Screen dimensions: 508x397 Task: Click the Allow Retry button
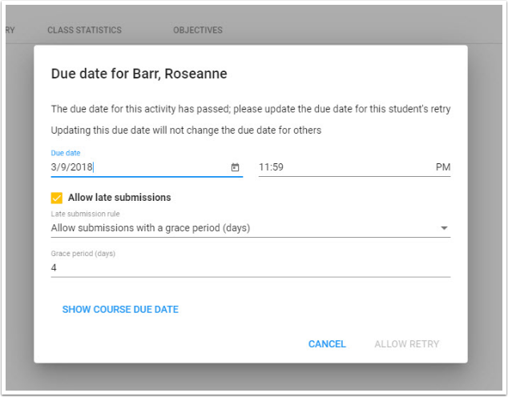tap(406, 344)
